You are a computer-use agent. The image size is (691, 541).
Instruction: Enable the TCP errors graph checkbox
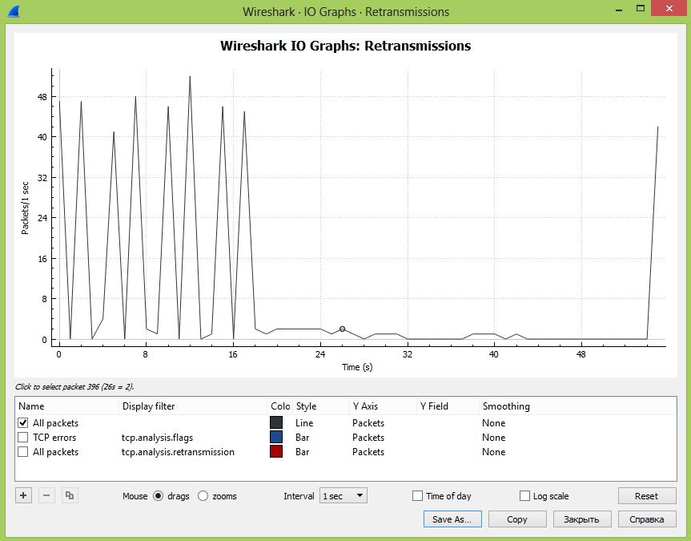[x=22, y=438]
